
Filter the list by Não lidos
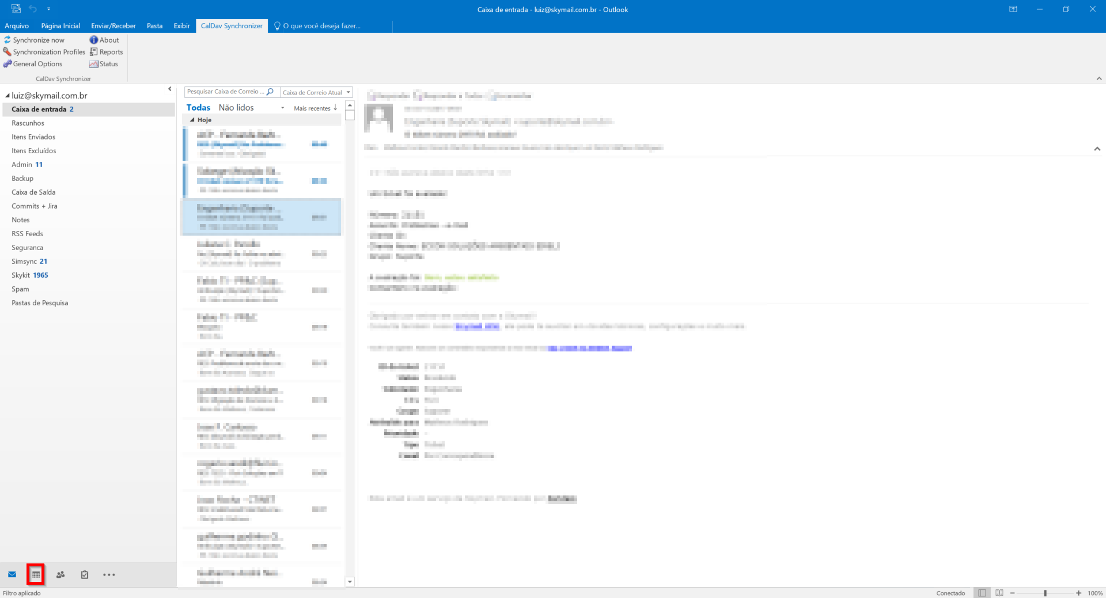click(236, 108)
